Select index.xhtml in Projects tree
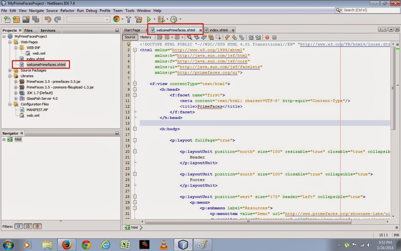 coord(35,59)
